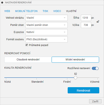
Task: Close the dialog with Zavřít
Action: pos(95,101)
